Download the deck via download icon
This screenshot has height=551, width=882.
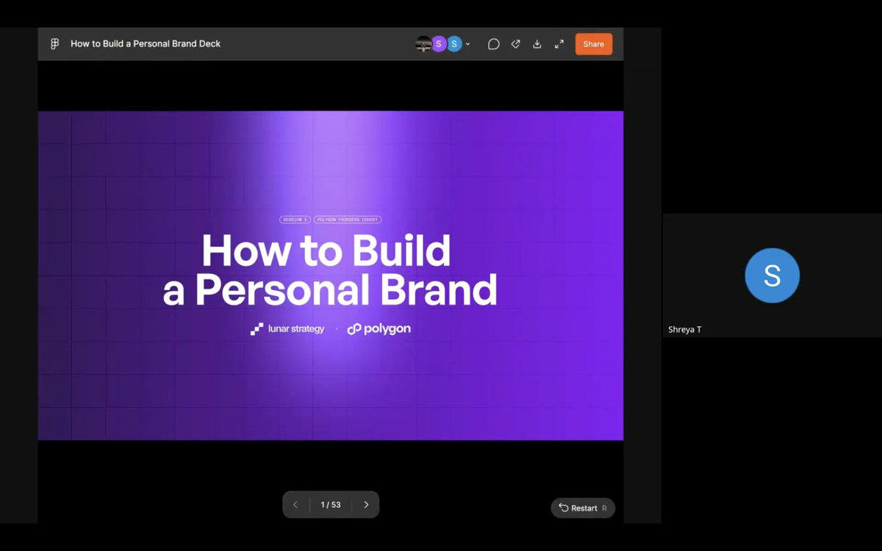[537, 44]
